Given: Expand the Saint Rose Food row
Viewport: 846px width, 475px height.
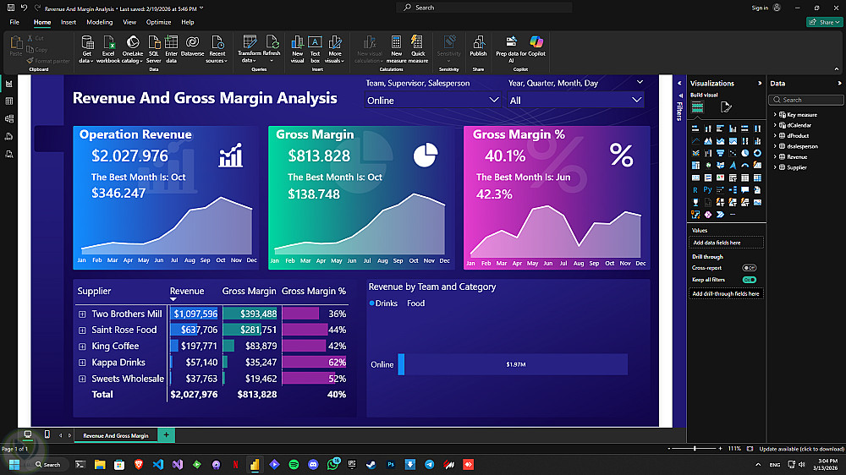Looking at the screenshot, I should [82, 330].
